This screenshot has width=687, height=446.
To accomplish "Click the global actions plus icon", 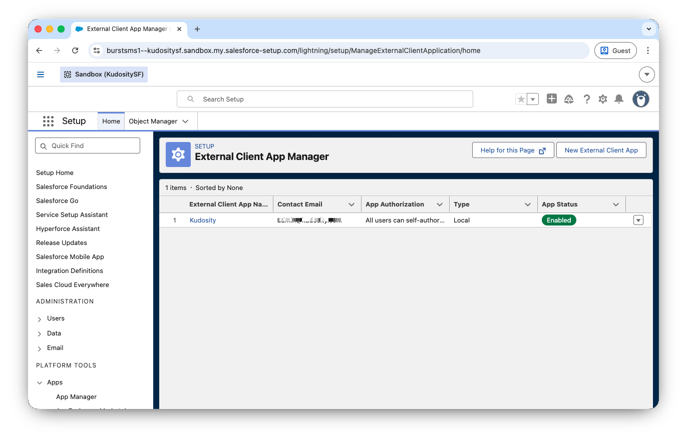I will [552, 99].
